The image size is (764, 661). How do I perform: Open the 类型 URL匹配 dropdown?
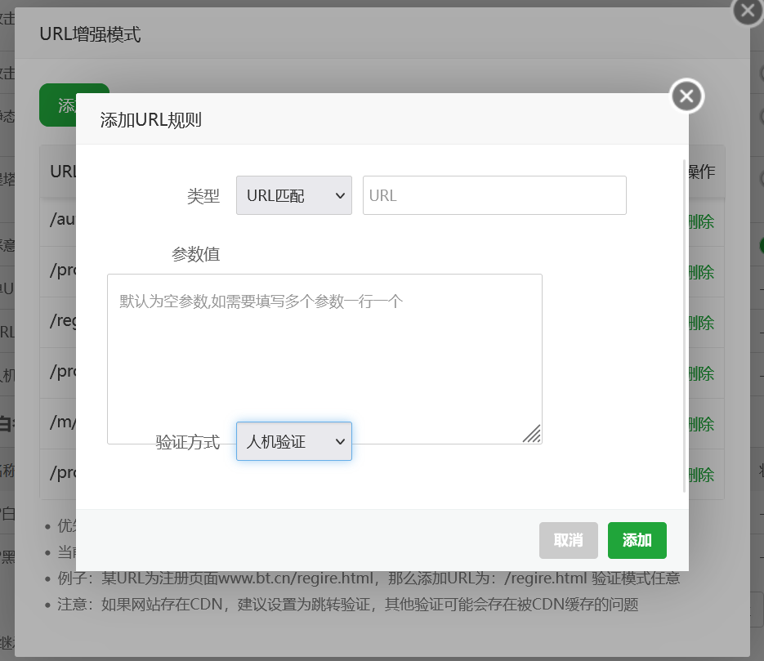tap(293, 195)
